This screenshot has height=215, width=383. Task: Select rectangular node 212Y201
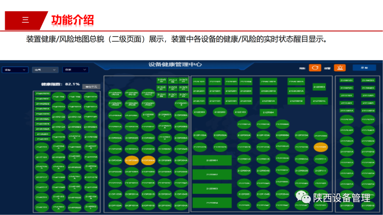click(215, 91)
